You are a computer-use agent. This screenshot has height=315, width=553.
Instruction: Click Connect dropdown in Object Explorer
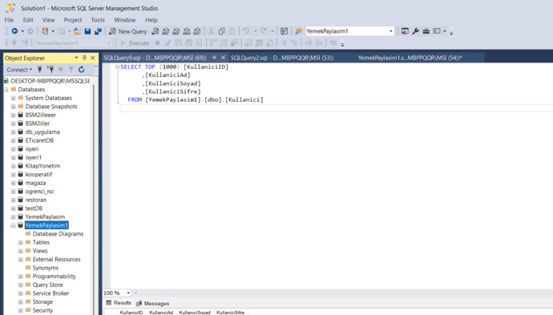coord(19,70)
